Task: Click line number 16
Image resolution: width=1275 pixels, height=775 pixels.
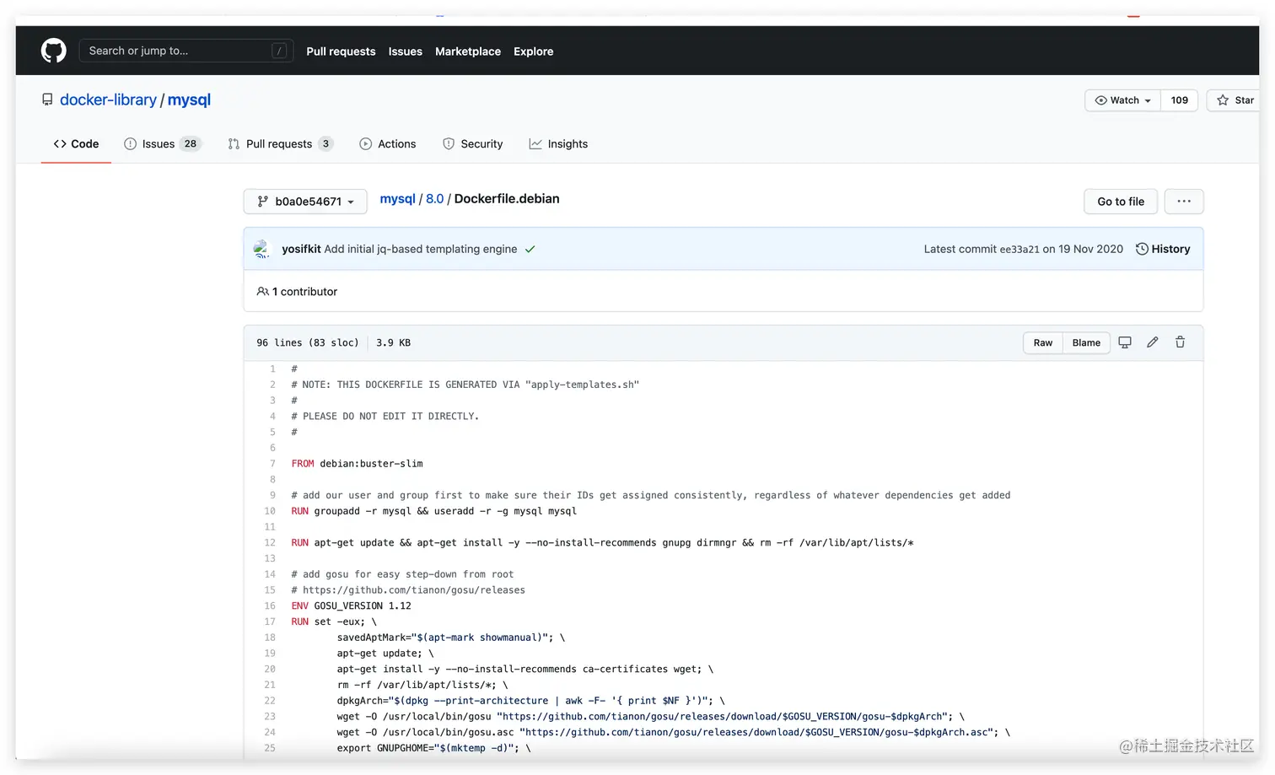Action: point(270,606)
